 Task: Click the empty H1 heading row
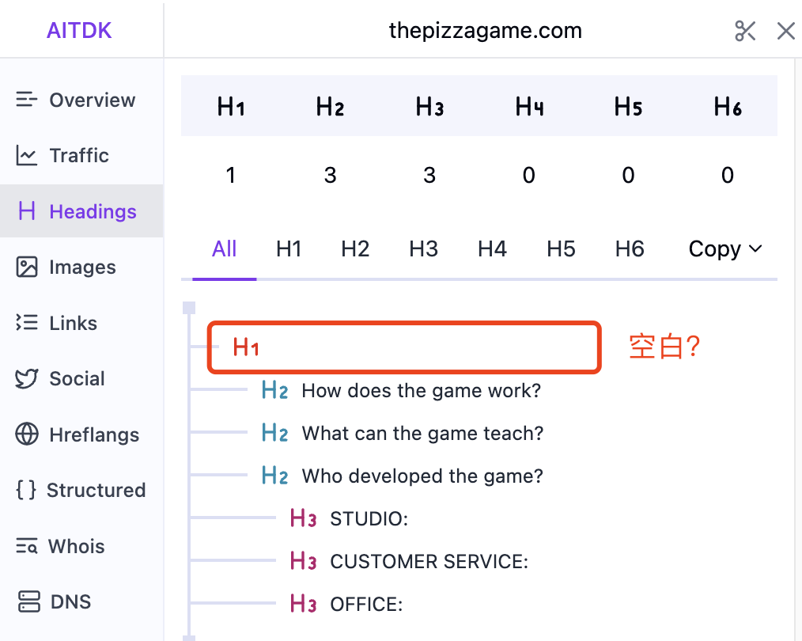point(403,347)
